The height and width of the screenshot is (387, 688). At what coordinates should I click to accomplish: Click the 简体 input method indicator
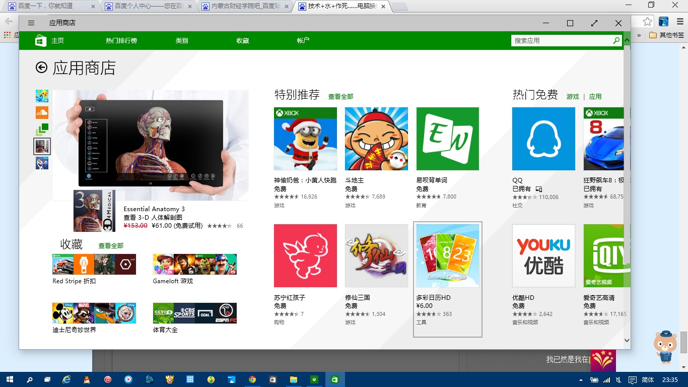(648, 379)
